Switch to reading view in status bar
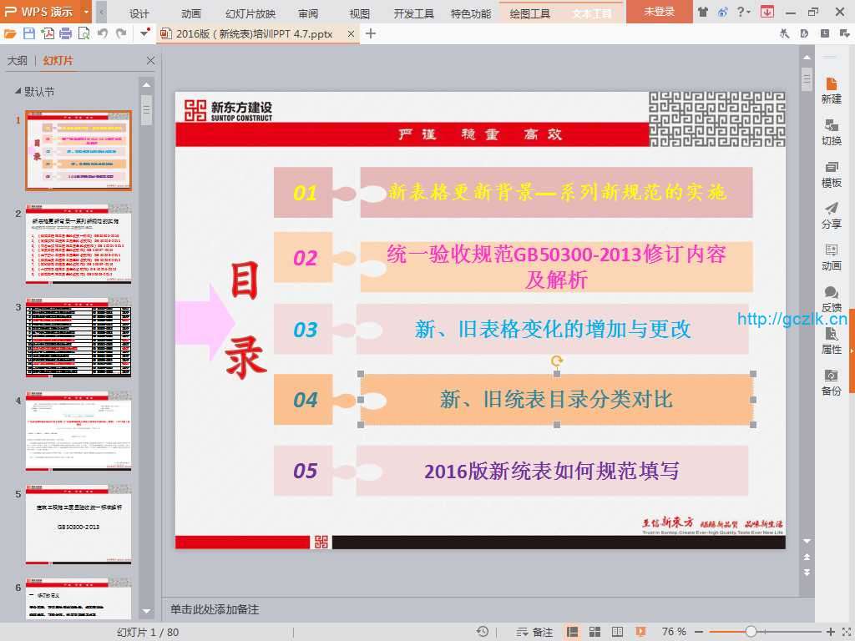855x641 pixels. 617,632
